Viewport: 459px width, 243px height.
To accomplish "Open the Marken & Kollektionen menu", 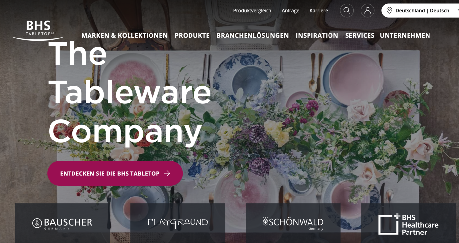I will click(125, 35).
